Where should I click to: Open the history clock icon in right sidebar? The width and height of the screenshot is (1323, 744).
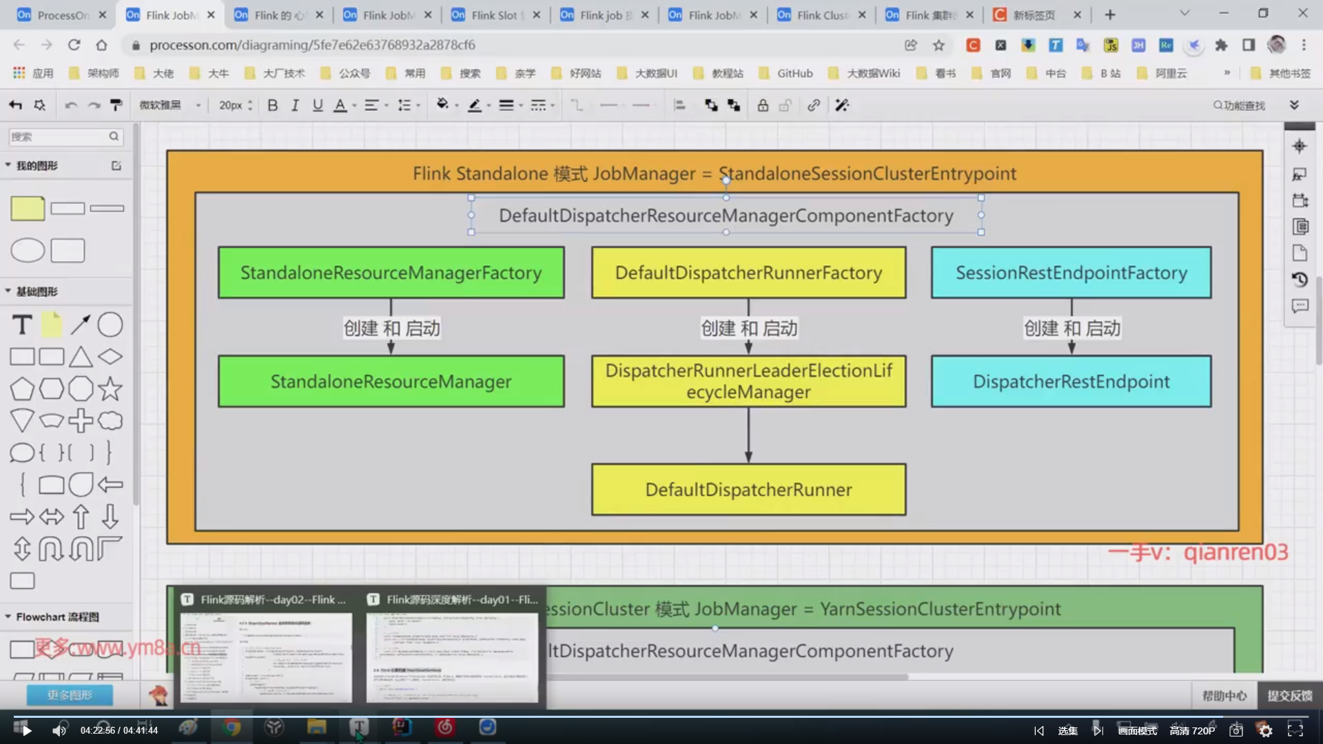point(1300,279)
